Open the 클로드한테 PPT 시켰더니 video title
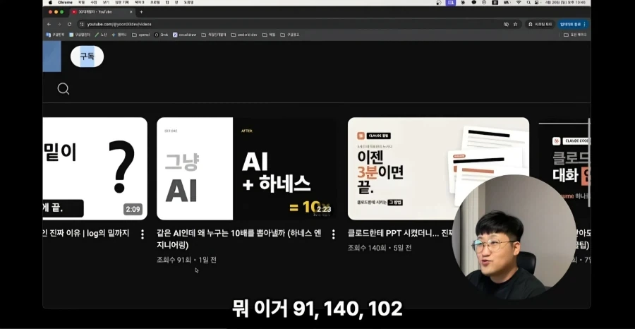The height and width of the screenshot is (329, 635). (399, 234)
